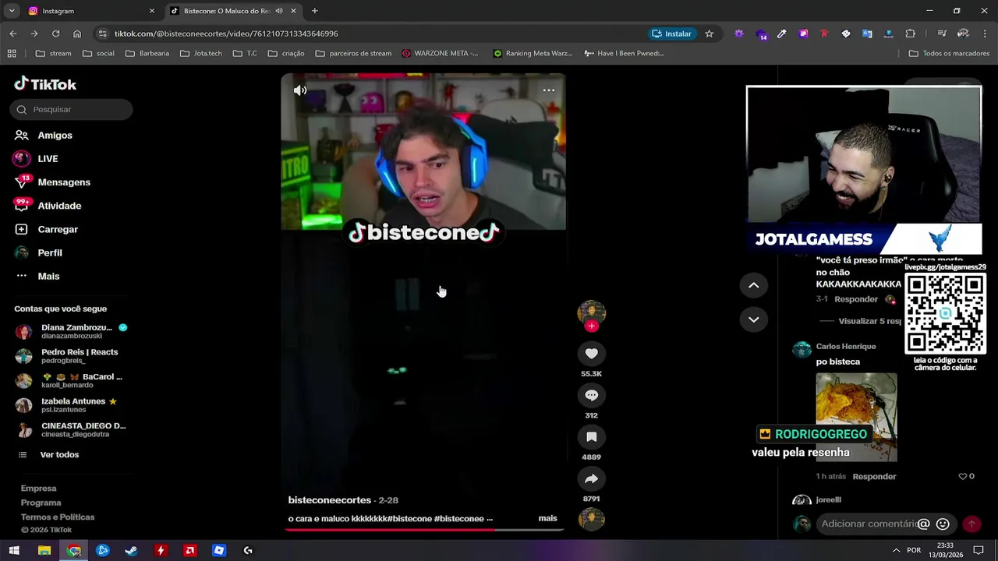Open the 'Barbearia' bookmark folder
The width and height of the screenshot is (998, 561).
(x=147, y=53)
